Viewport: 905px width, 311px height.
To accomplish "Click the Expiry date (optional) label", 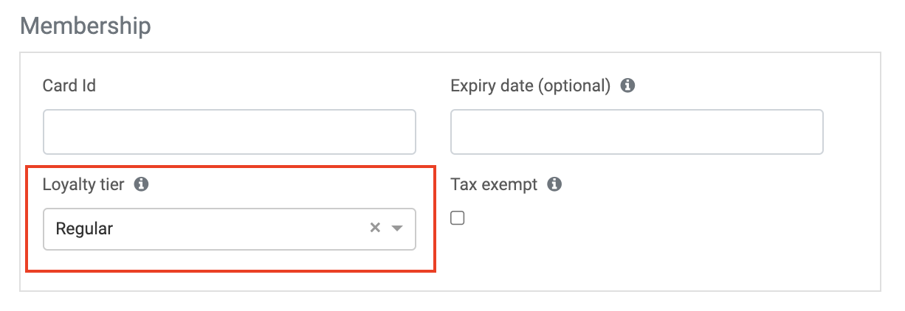I will click(530, 85).
